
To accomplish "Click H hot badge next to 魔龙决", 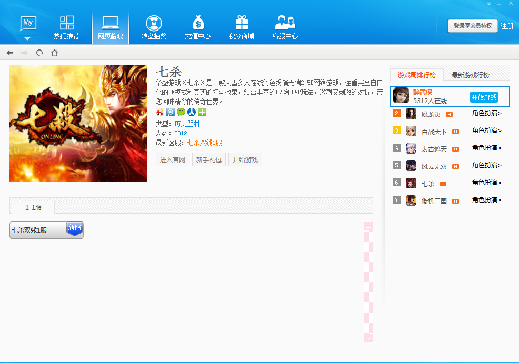I will point(449,115).
